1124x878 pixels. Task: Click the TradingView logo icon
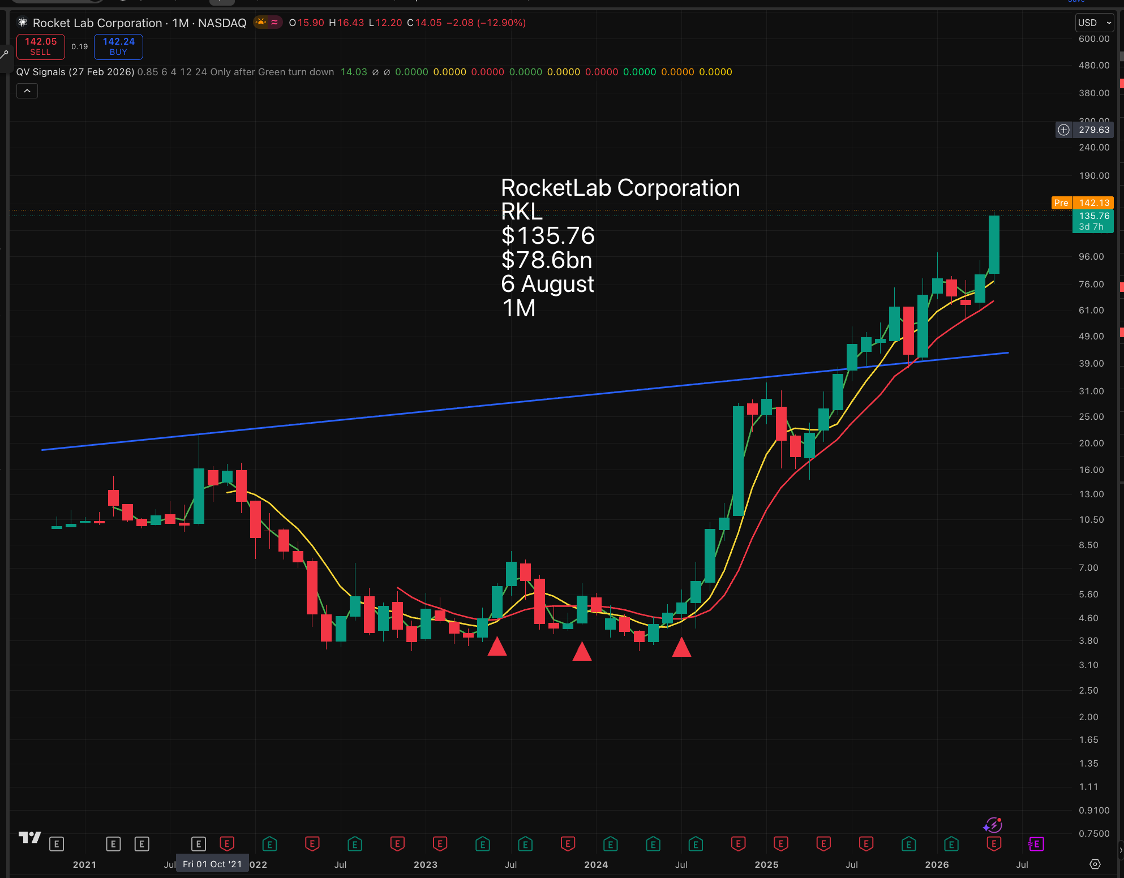tap(30, 837)
